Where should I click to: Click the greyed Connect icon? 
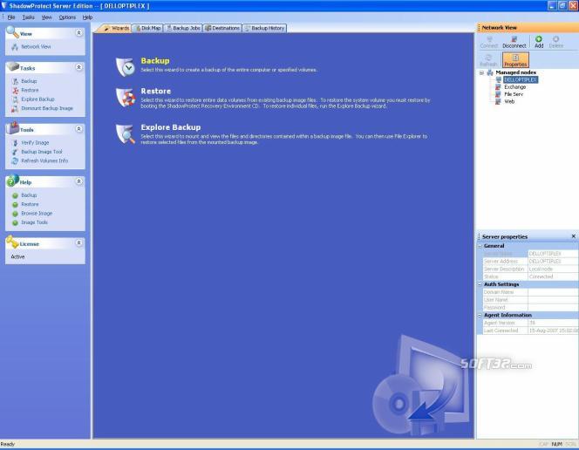pos(489,42)
